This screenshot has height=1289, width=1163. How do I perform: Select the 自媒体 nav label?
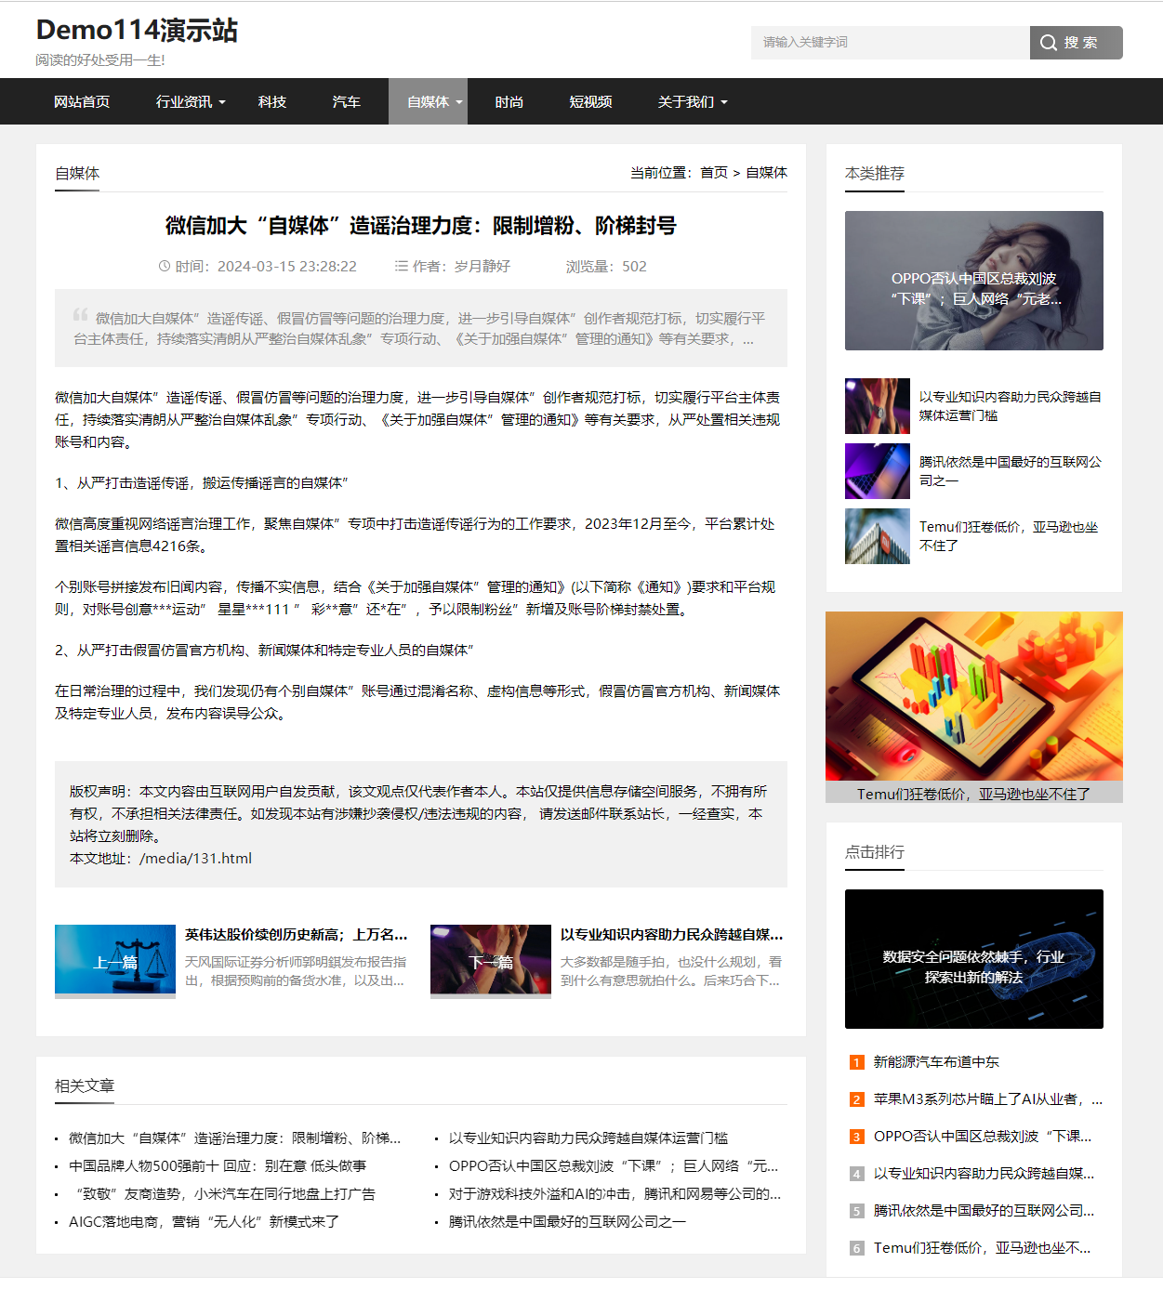pos(429,101)
